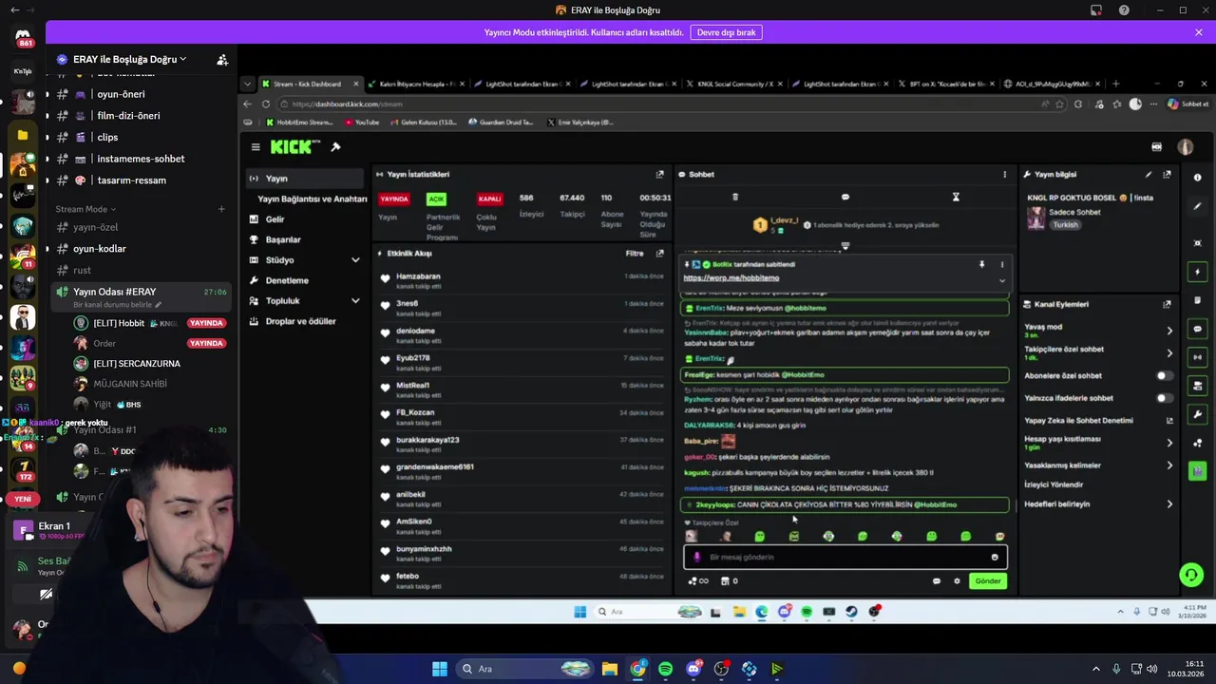Viewport: 1216px width, 684px height.
Task: Open the green headset support button
Action: click(1190, 575)
